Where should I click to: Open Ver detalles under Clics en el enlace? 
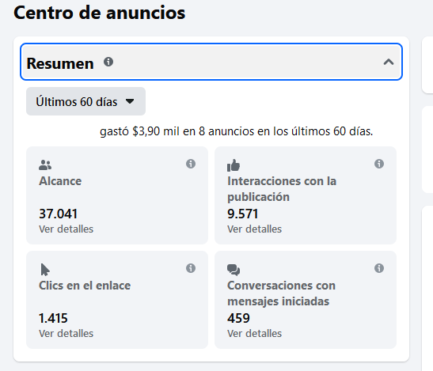(x=66, y=334)
